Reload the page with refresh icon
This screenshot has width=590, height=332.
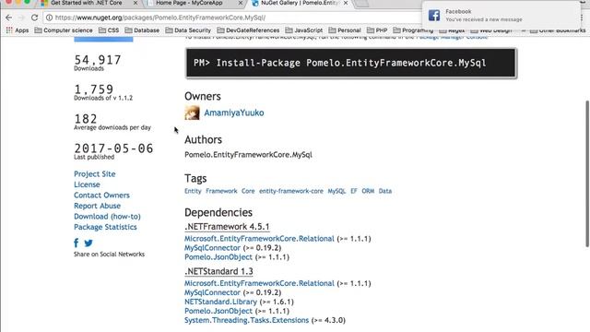(34, 18)
